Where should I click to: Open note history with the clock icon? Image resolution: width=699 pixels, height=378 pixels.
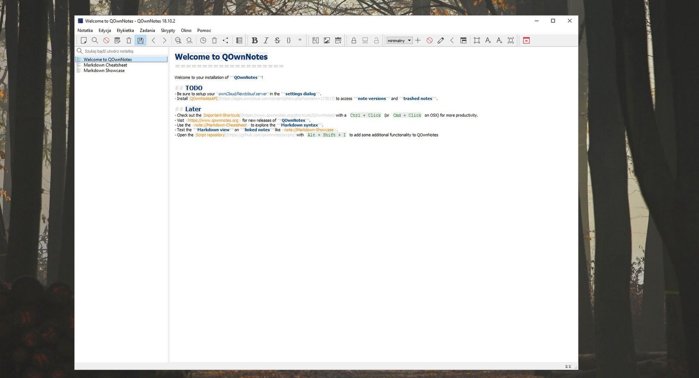point(203,41)
